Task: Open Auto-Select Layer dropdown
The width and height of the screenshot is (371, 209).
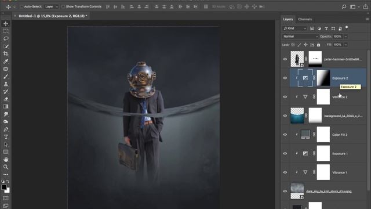Action: [x=52, y=6]
